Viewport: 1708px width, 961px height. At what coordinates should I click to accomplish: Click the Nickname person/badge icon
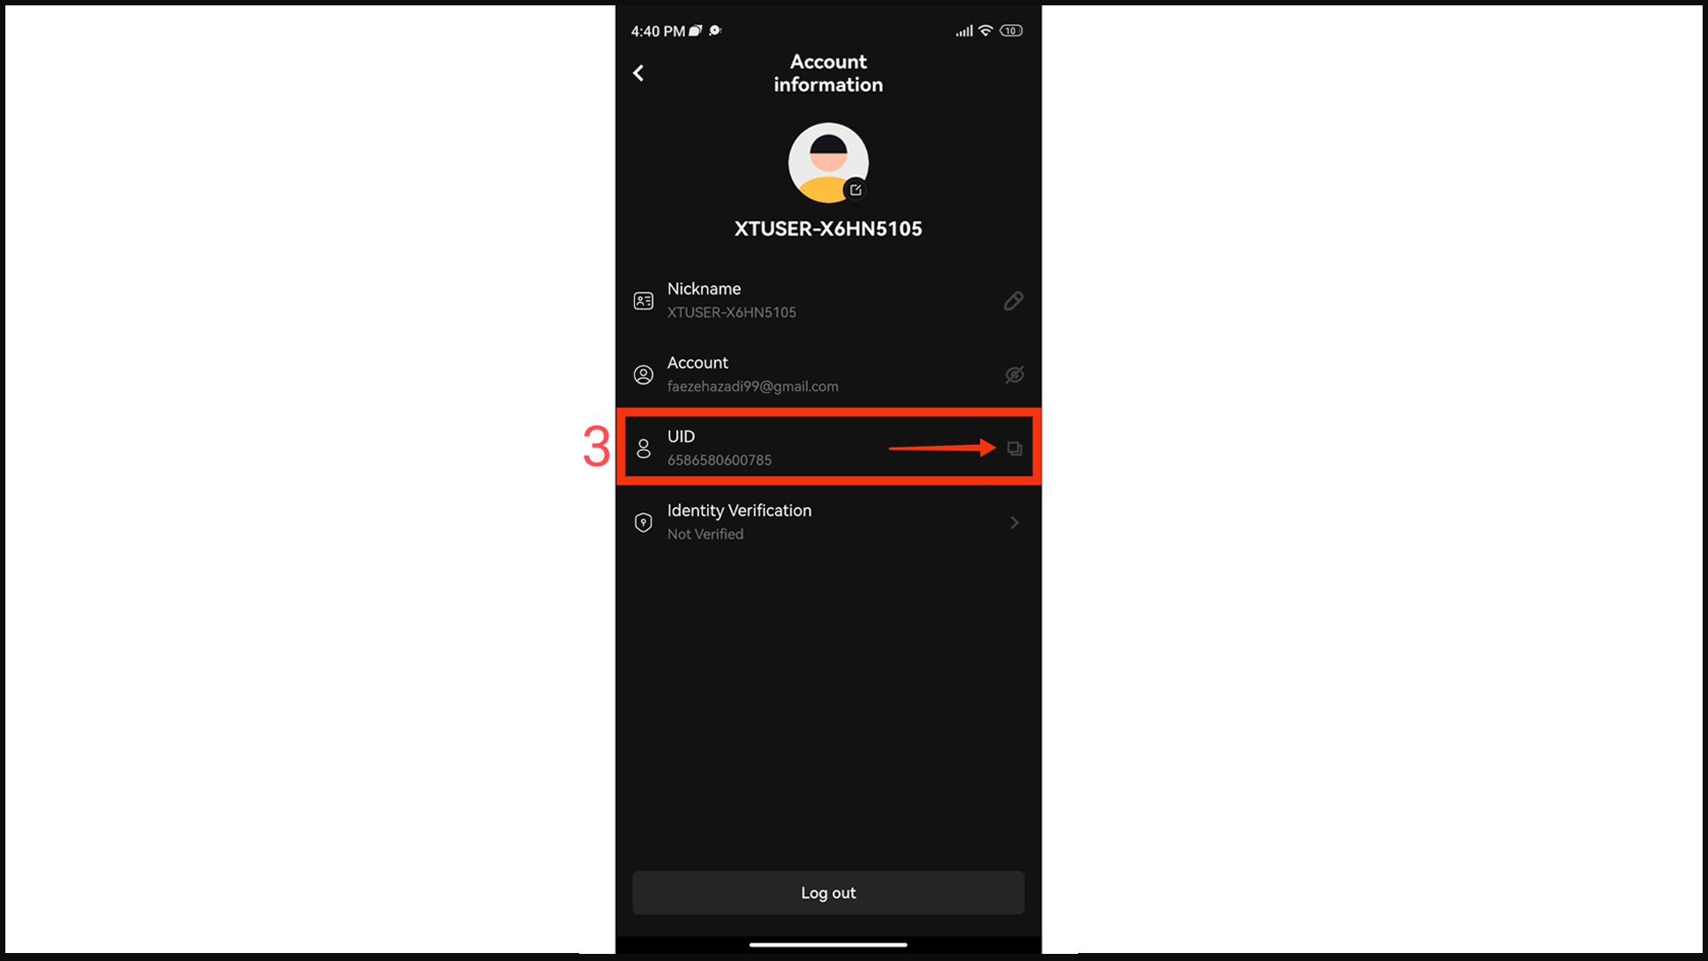[x=643, y=301]
